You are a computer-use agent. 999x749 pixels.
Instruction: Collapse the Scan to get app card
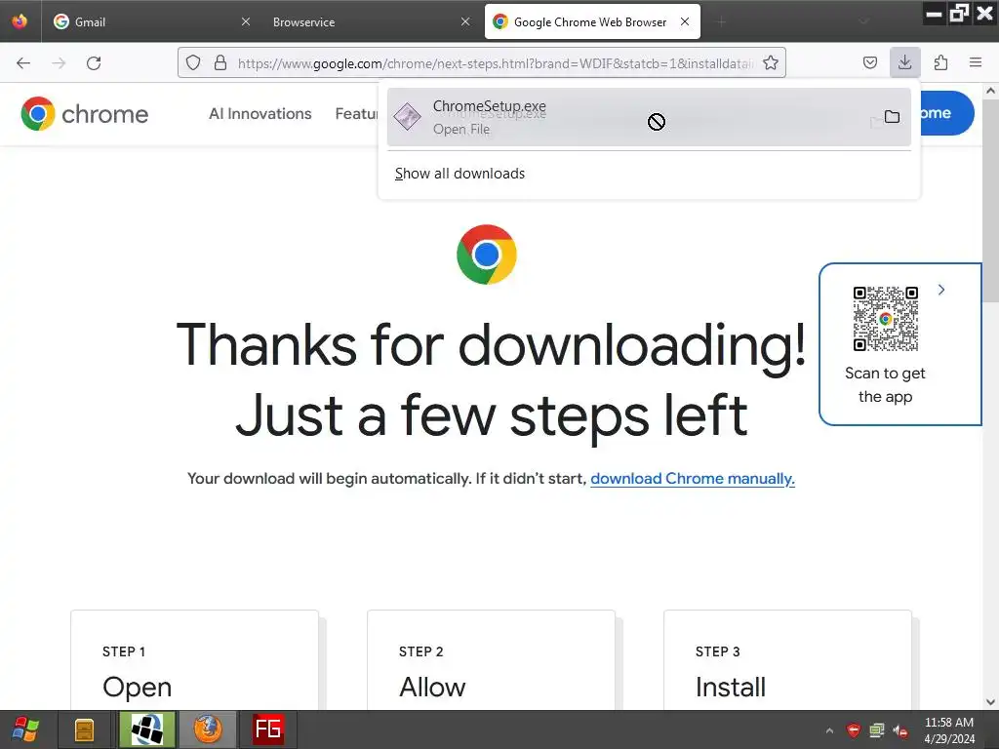[941, 290]
